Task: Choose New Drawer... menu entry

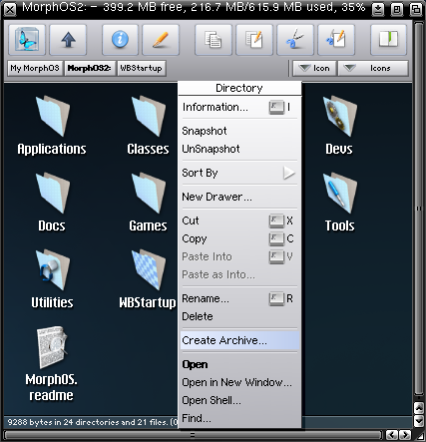Action: (239, 197)
